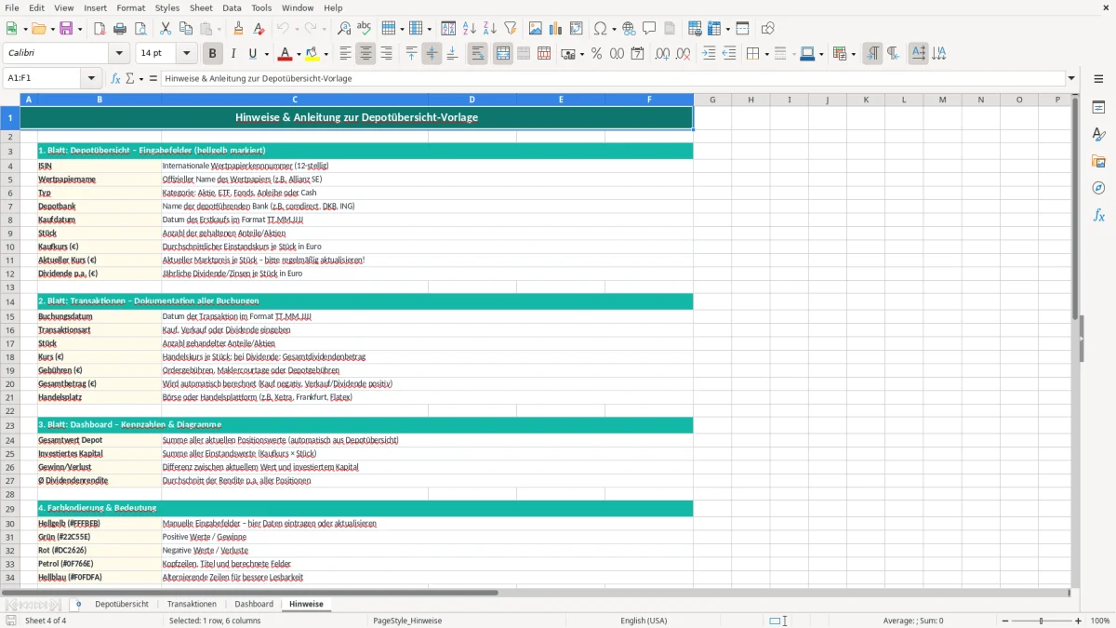
Task: Adjust the zoom slider
Action: pyautogui.click(x=1041, y=621)
